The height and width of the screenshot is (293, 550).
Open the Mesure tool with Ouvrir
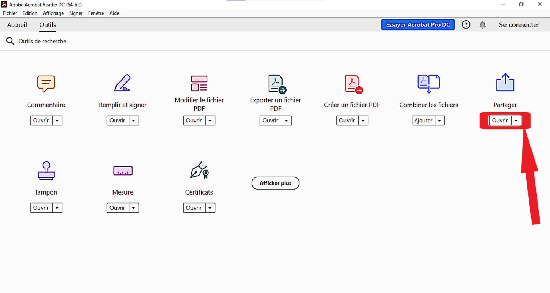coord(118,208)
